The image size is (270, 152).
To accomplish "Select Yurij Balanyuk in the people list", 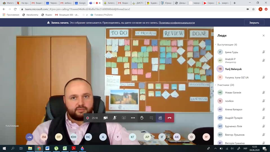I will pyautogui.click(x=233, y=69).
